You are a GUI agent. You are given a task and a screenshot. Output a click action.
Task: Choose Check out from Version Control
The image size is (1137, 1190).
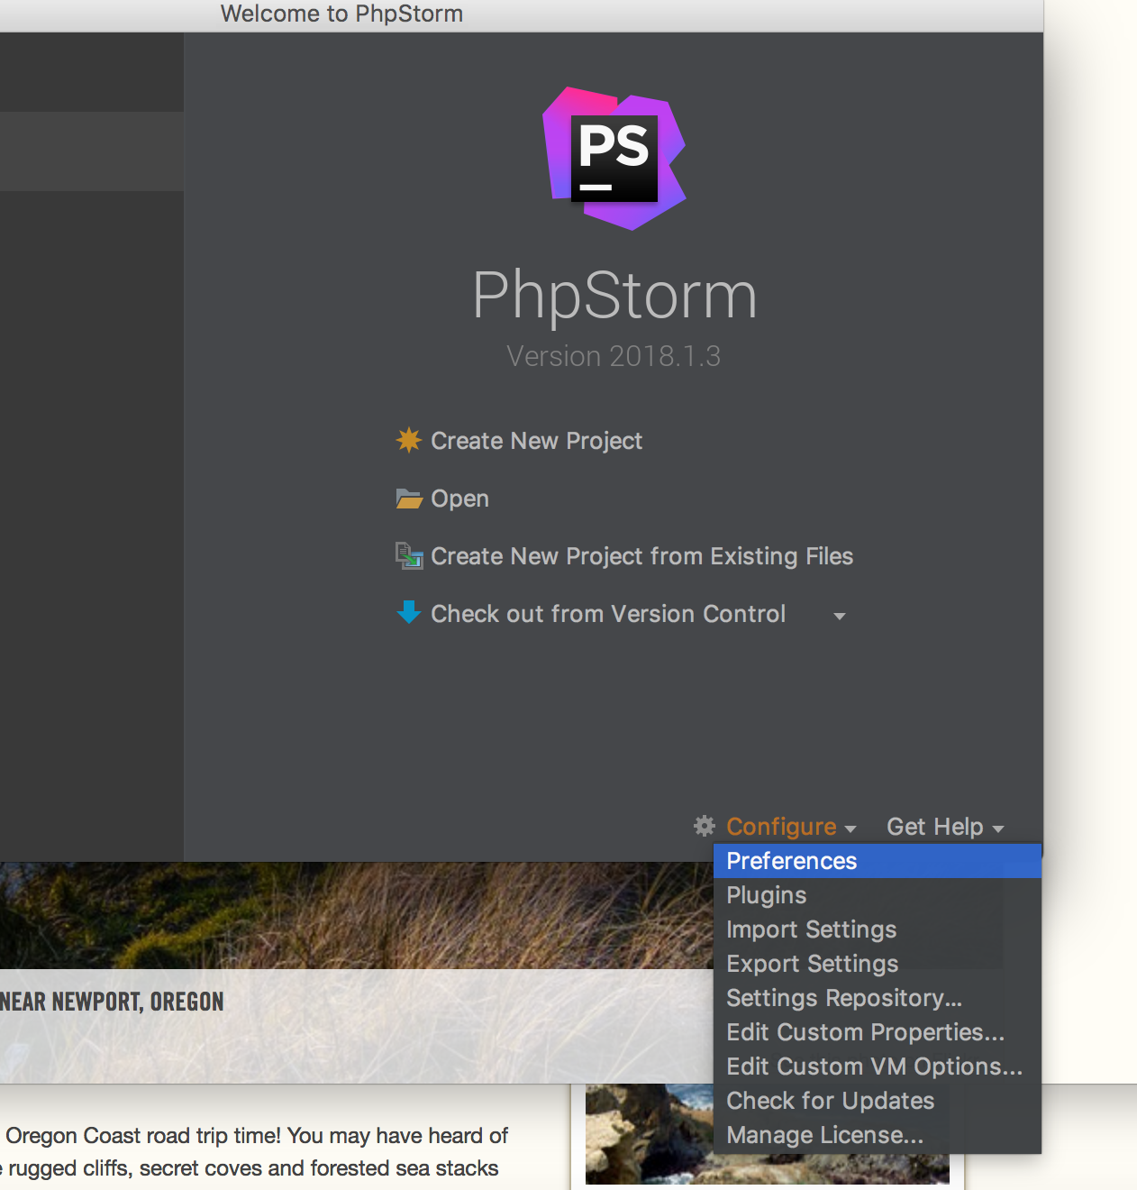pos(608,614)
